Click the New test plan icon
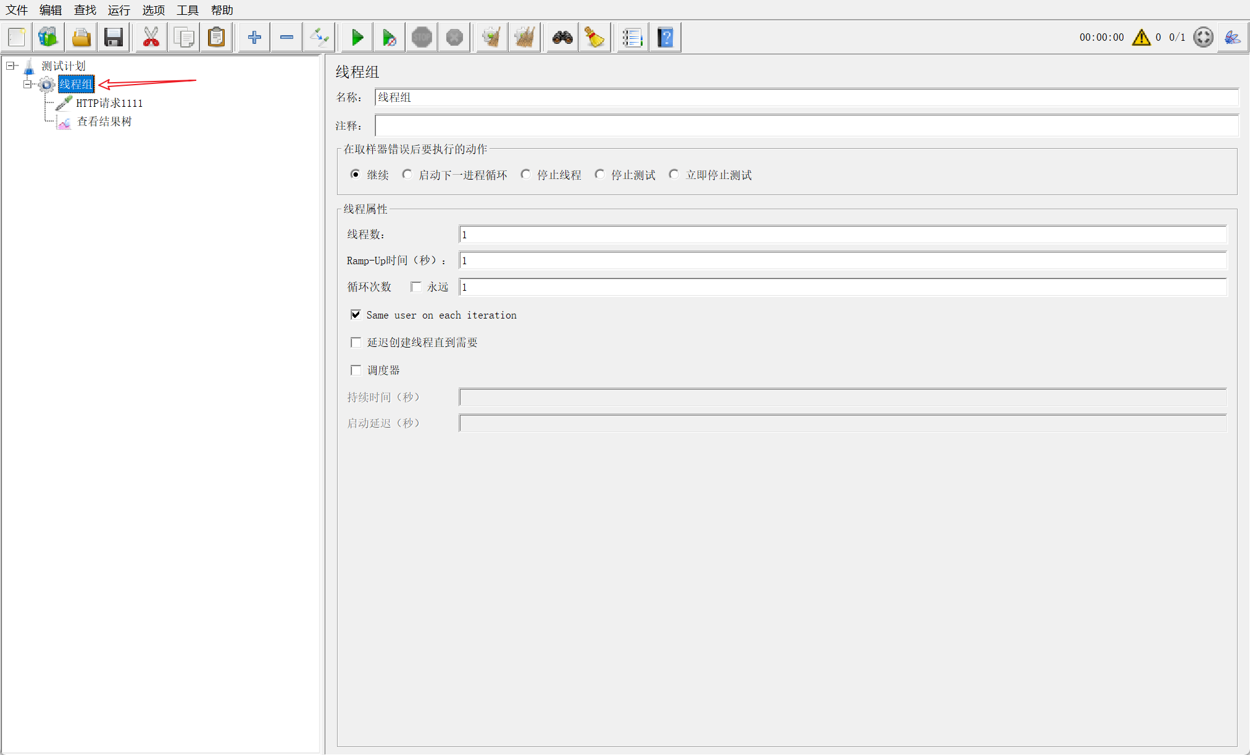 [x=17, y=37]
